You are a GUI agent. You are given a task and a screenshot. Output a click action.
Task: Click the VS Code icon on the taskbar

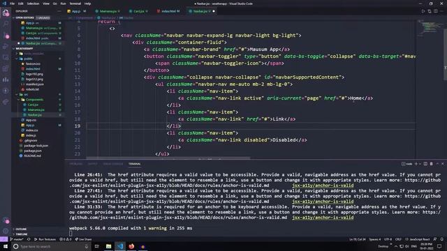120,246
